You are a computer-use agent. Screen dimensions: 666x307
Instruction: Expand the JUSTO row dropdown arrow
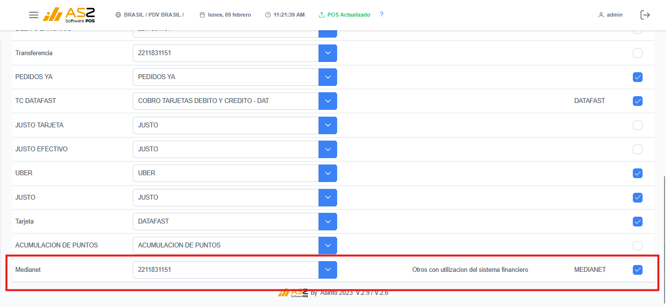click(x=328, y=198)
